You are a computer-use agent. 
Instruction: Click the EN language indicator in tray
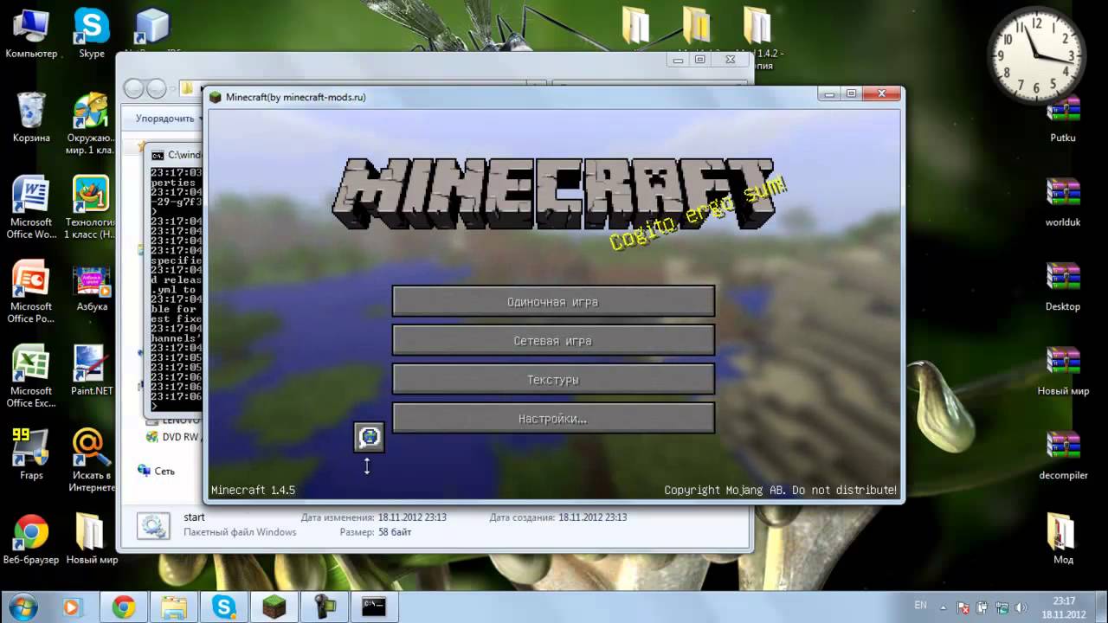[x=920, y=606]
